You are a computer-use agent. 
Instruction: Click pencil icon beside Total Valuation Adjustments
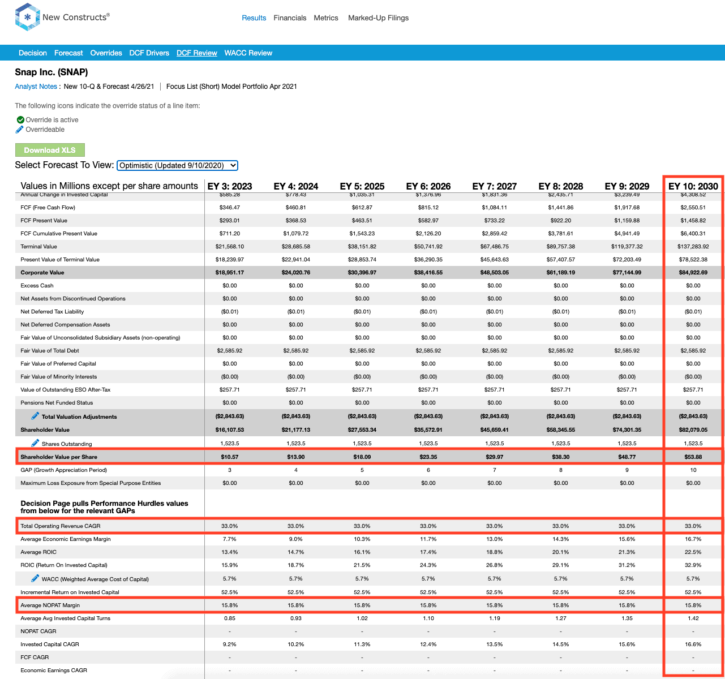35,416
